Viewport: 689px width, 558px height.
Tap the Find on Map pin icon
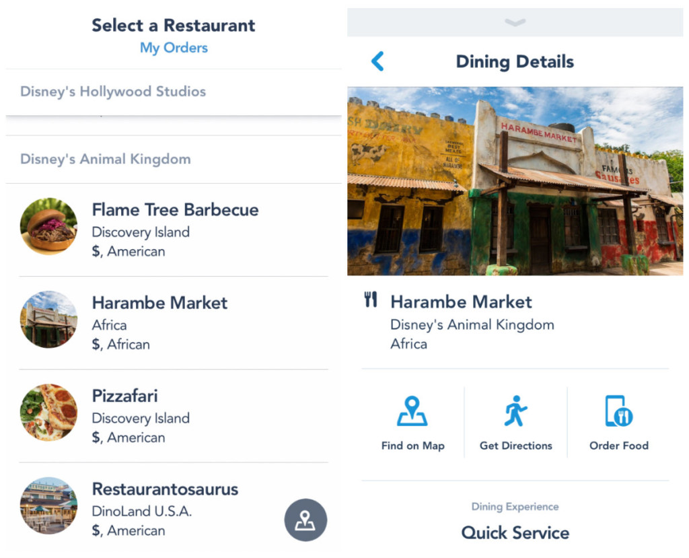412,411
